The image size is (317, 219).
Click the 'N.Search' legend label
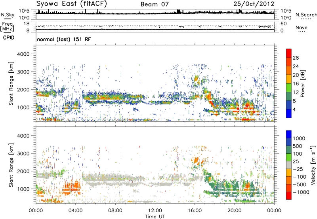pos(306,15)
